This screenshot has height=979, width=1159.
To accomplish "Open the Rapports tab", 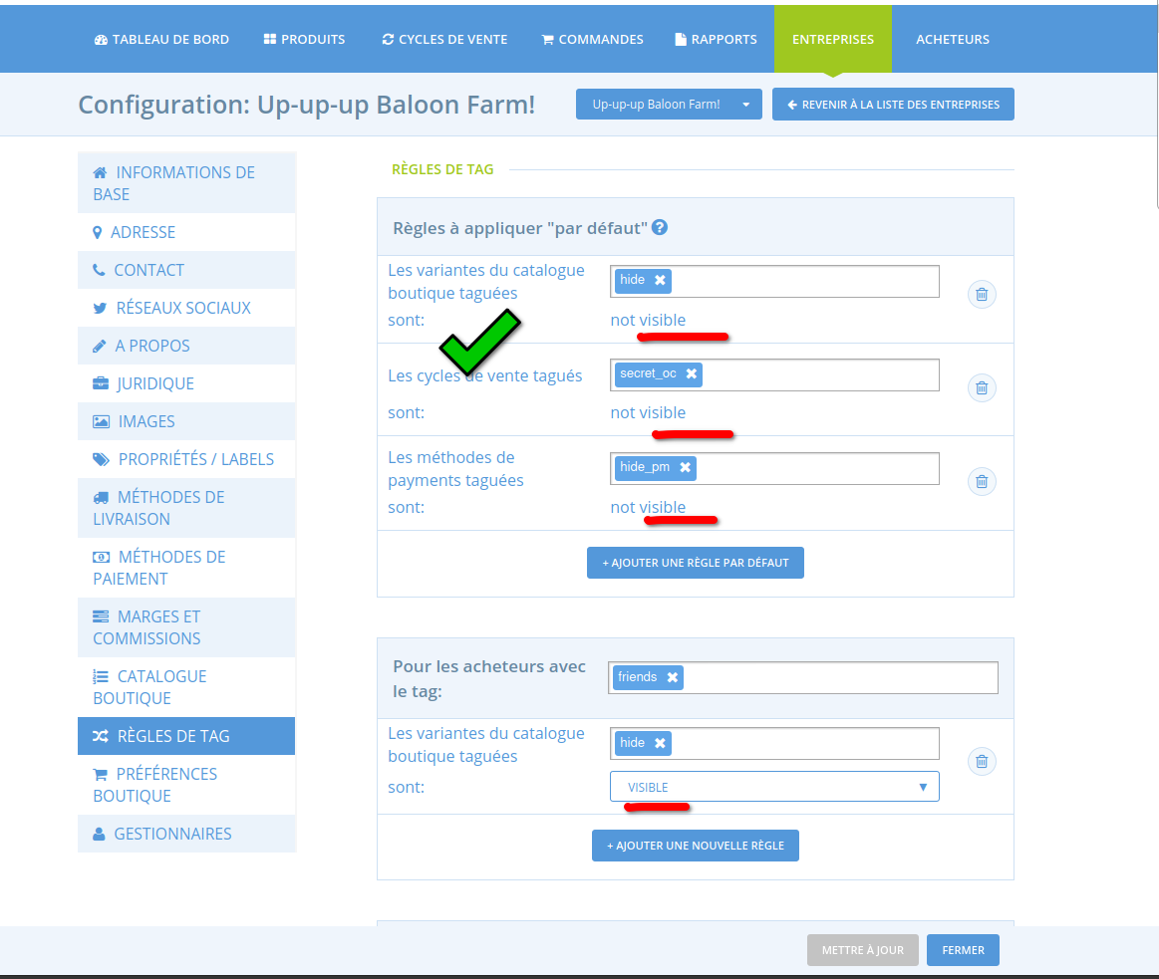I will click(x=716, y=39).
